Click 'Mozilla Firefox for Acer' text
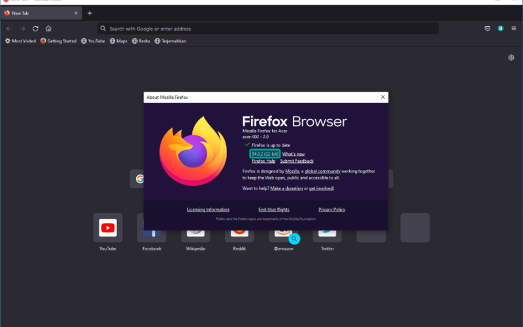The width and height of the screenshot is (523, 327). coord(265,131)
